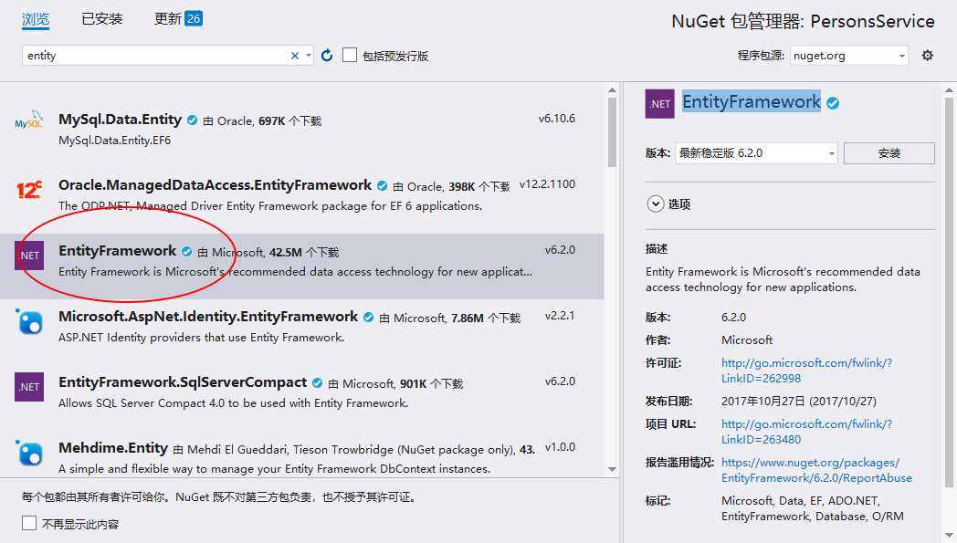Open the 更新 tab with 26 badge
This screenshot has height=543, width=957.
[x=177, y=19]
